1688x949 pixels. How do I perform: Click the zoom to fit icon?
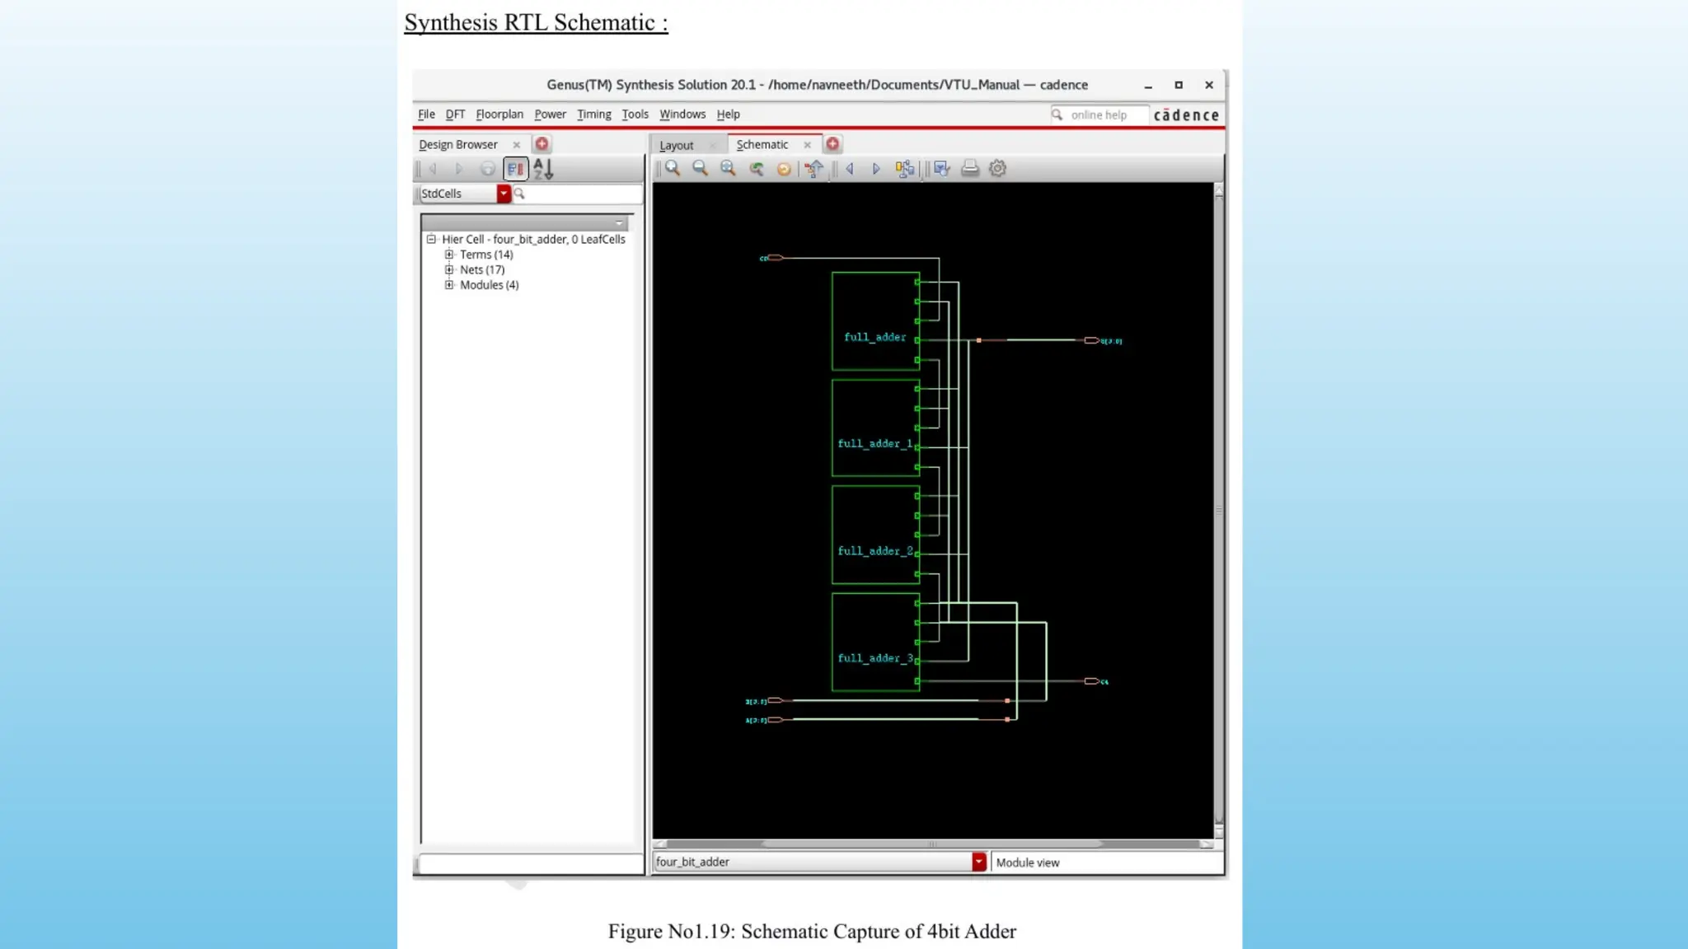(728, 168)
